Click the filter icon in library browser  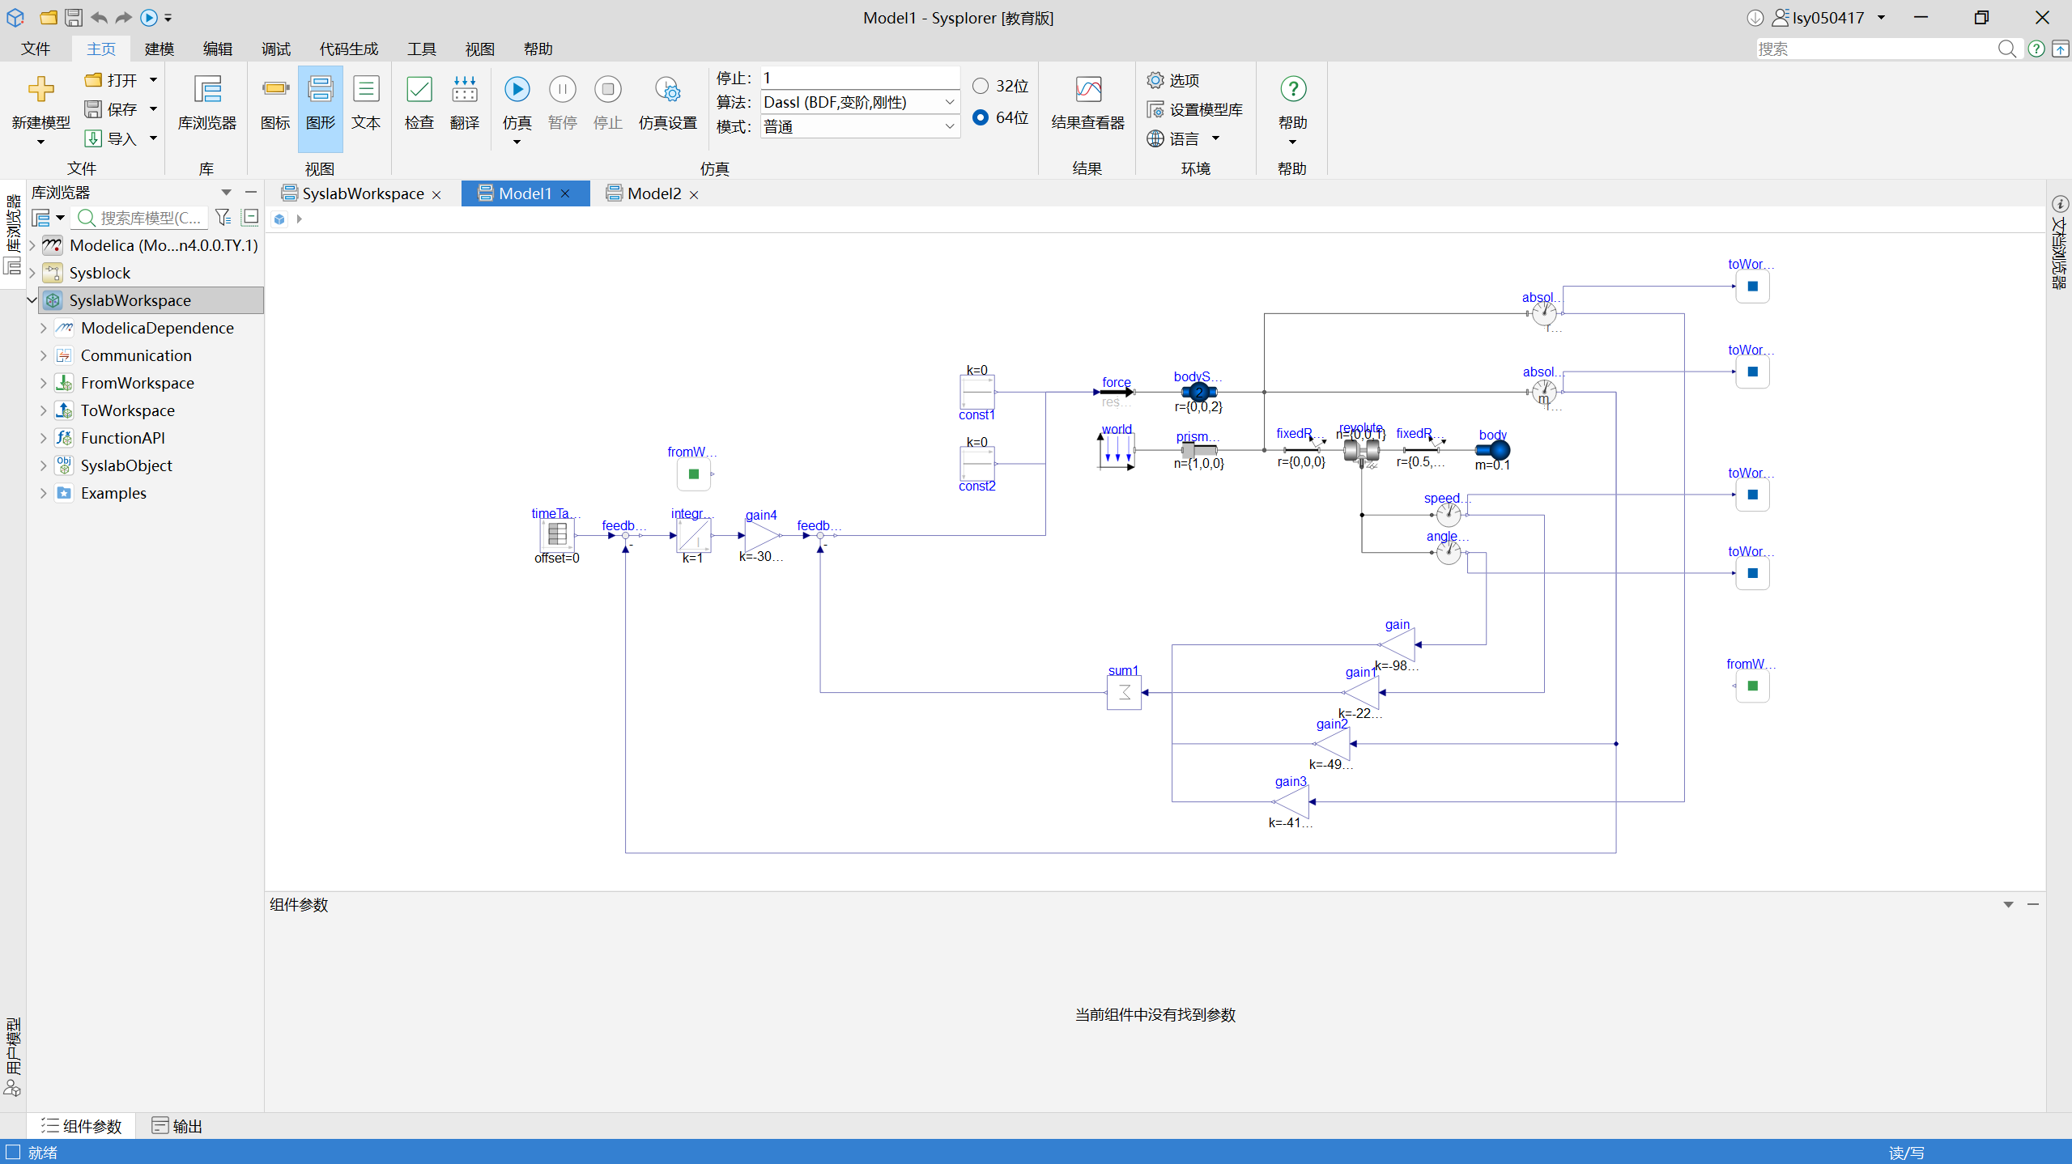pos(223,217)
